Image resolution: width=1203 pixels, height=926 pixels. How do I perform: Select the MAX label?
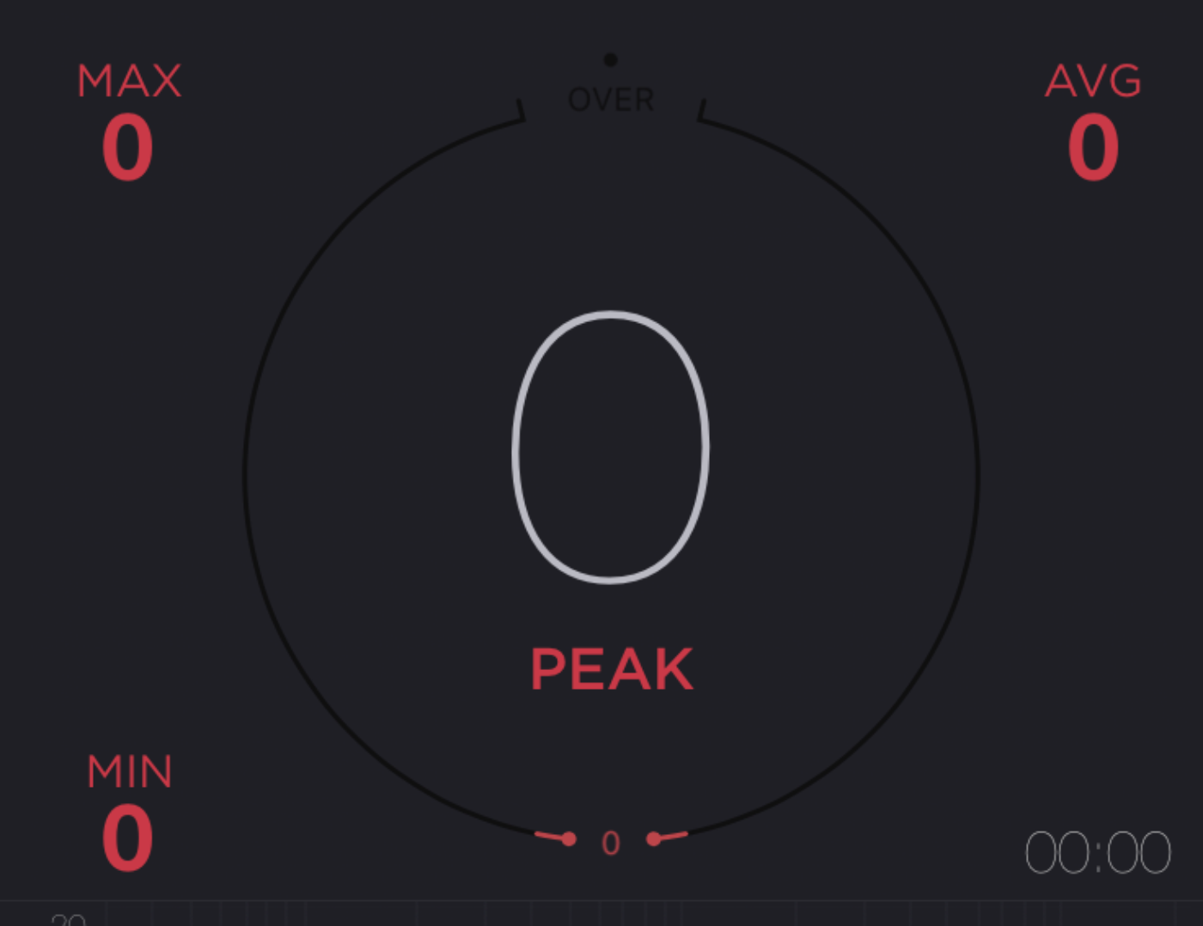click(x=129, y=82)
